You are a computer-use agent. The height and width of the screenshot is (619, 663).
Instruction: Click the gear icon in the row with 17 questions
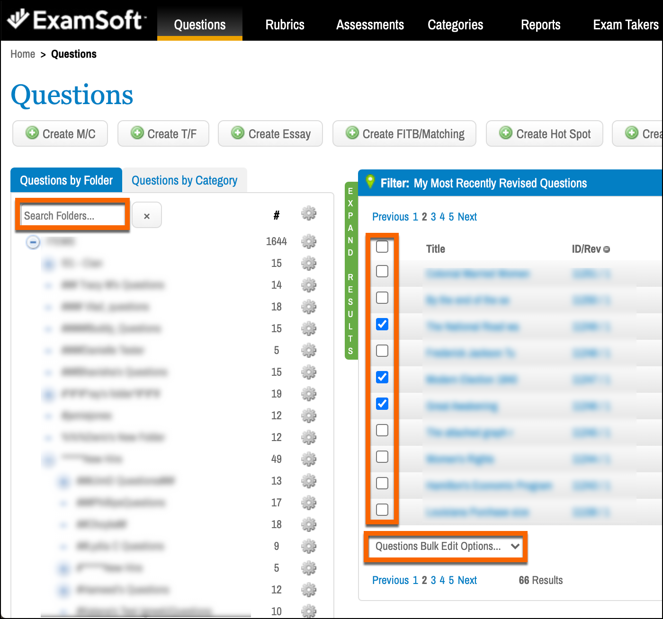click(309, 503)
